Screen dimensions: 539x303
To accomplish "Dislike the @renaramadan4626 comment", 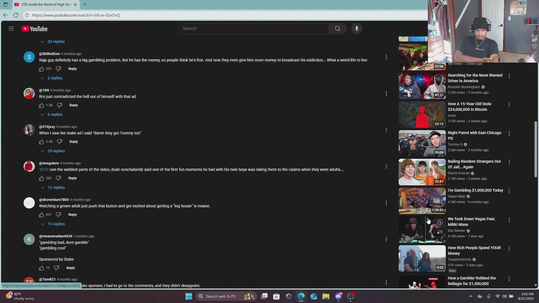I will 56,268.
